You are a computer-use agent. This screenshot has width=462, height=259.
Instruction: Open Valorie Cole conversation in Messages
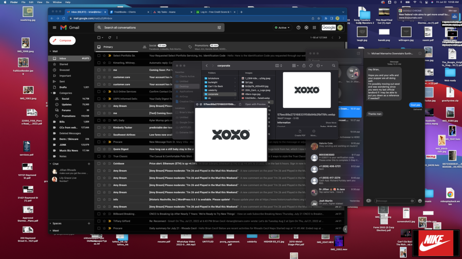335,146
